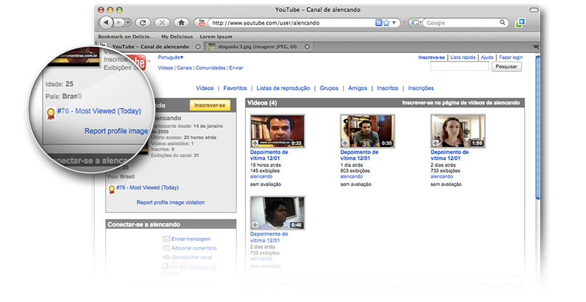The image size is (586, 302).
Task: Open Lorem Ipsum bookmark
Action: click(216, 37)
